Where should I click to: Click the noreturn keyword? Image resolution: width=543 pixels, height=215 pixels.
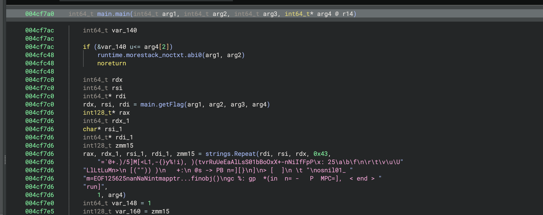coord(112,63)
